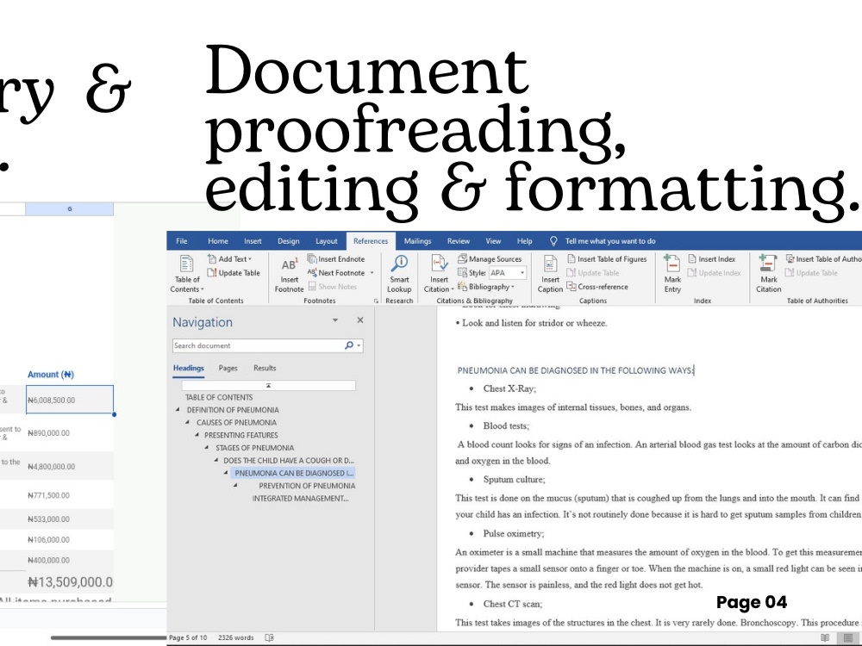
Task: Select spreadsheet cell ₦6,008,500.00
Action: click(x=70, y=400)
